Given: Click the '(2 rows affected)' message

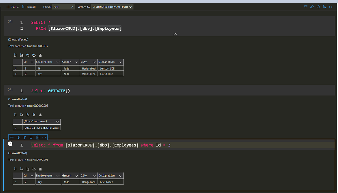Looking at the screenshot, I should [18, 39].
